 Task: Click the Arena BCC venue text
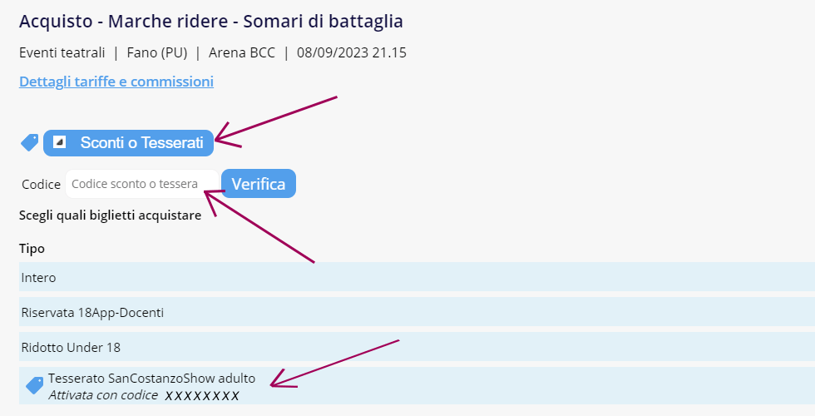(x=242, y=52)
